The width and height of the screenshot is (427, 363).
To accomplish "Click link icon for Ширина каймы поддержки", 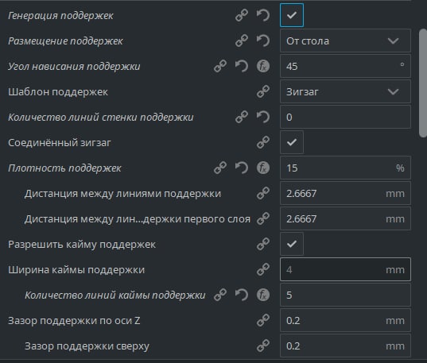I will click(263, 269).
